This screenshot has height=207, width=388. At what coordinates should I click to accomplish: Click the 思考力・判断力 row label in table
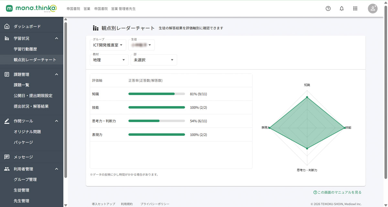tap(104, 121)
